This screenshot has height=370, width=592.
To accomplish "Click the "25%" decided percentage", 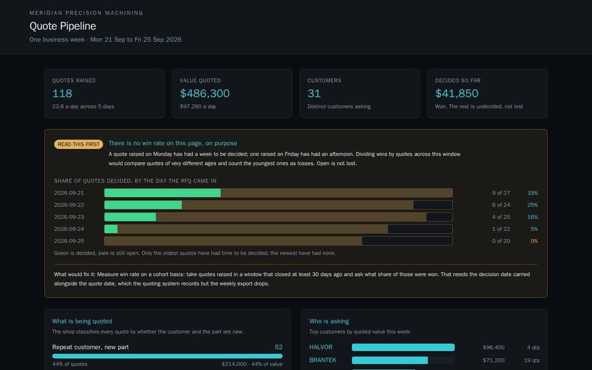I will coord(532,205).
